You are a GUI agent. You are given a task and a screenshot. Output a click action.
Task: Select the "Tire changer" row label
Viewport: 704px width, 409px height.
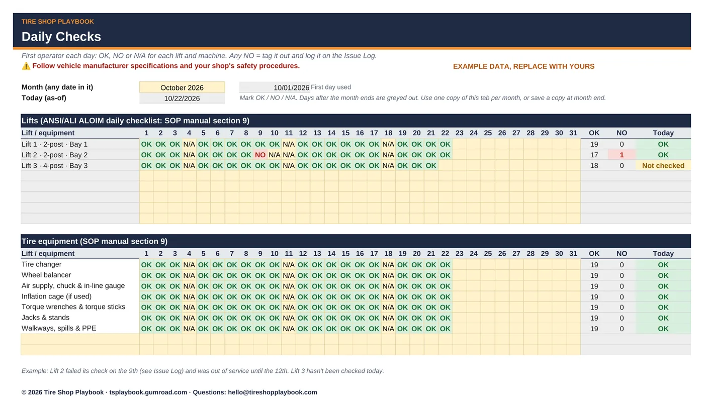coord(42,264)
